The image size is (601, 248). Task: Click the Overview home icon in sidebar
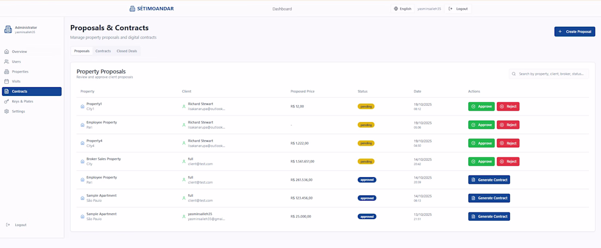click(7, 52)
